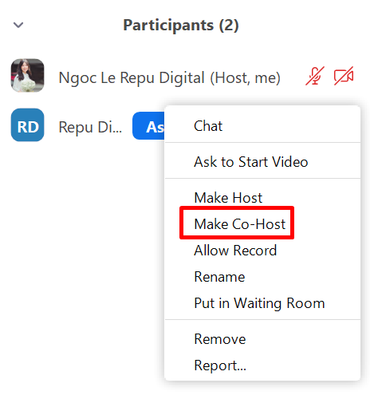The height and width of the screenshot is (395, 370).
Task: Select Allow Record option
Action: [x=262, y=251]
